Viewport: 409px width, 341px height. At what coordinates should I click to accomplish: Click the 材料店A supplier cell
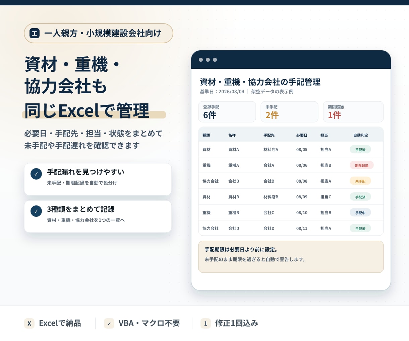tap(271, 150)
